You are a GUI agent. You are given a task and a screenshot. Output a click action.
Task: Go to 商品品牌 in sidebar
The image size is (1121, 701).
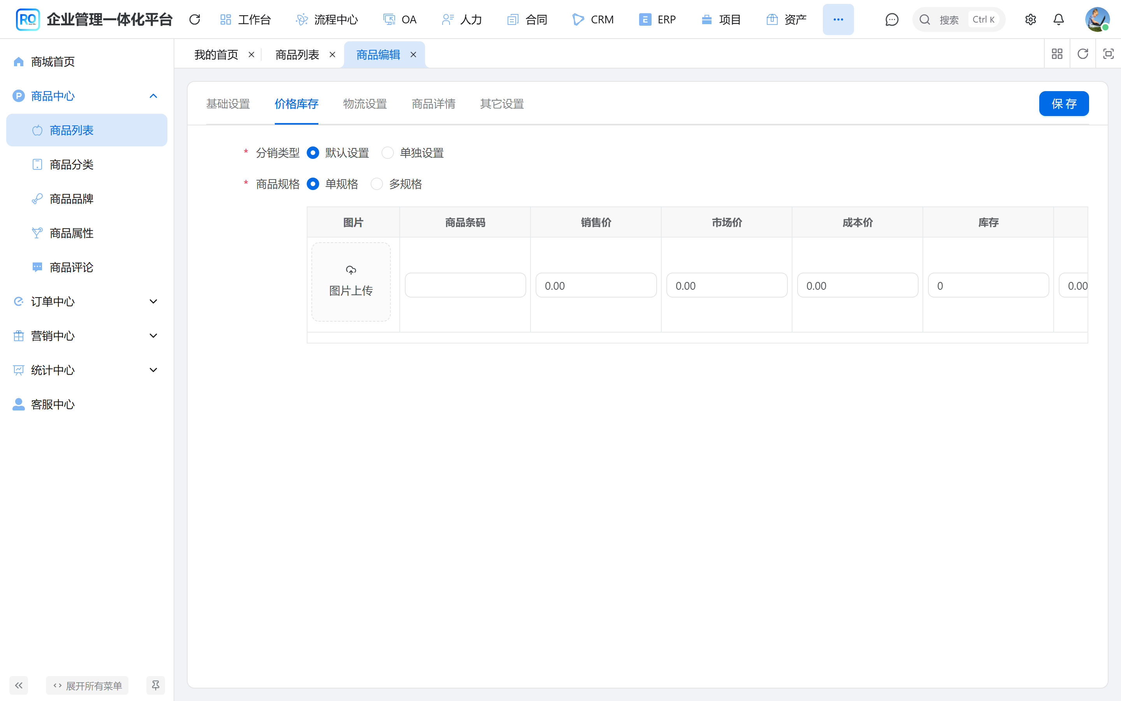coord(87,199)
